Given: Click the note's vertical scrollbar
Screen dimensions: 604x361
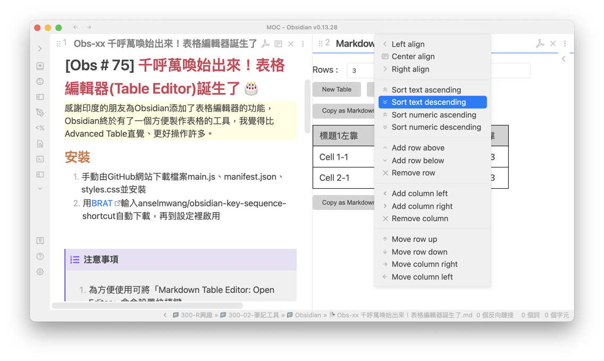Looking at the screenshot, I should coord(307,106).
